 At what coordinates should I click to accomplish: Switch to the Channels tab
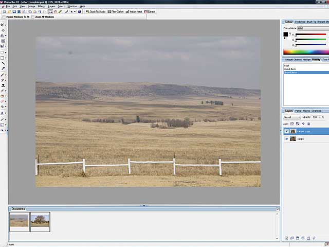(317, 111)
